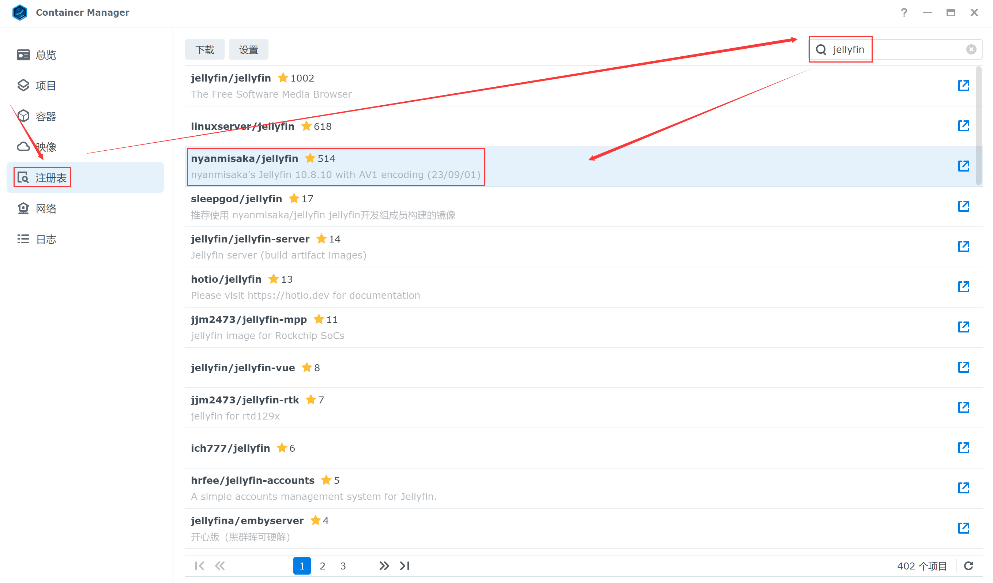Screen dimensions: 993x583
Task: Focus the jellyfin search input field
Action: coord(896,50)
